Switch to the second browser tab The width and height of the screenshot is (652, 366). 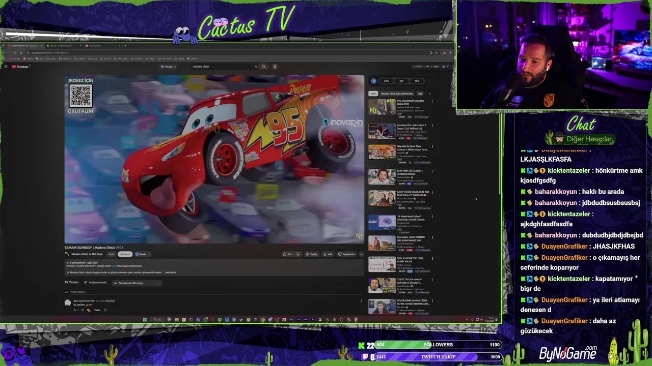pos(64,46)
